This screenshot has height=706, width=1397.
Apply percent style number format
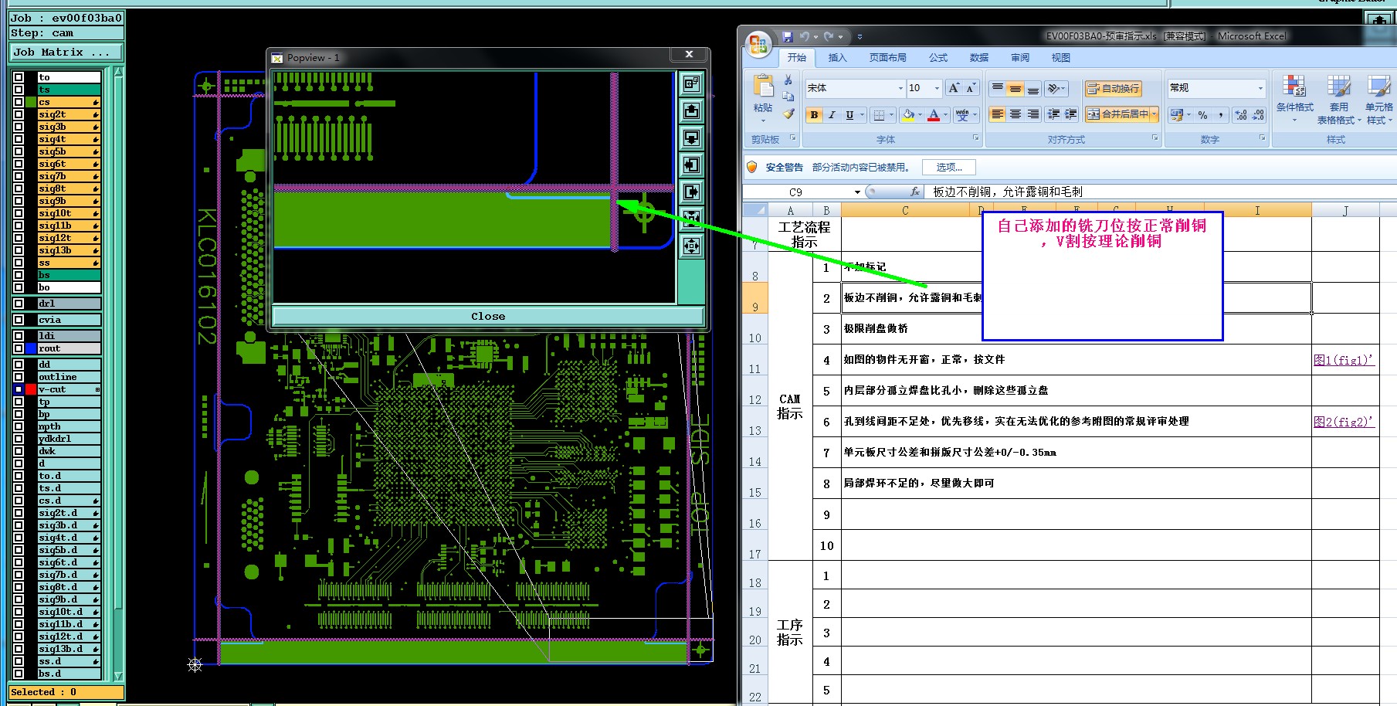[1202, 115]
